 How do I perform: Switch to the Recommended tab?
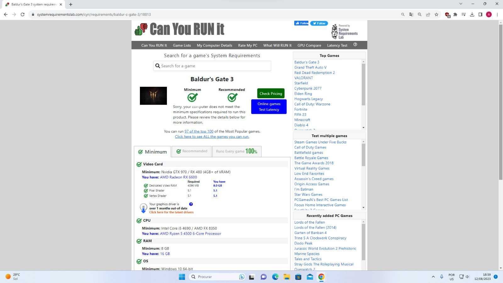(x=192, y=151)
